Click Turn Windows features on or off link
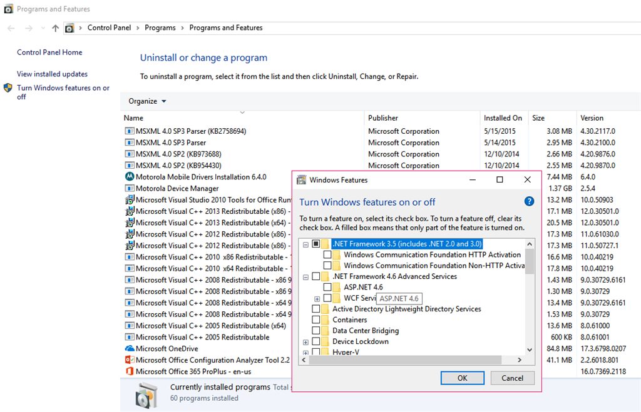This screenshot has height=412, width=641. (63, 92)
